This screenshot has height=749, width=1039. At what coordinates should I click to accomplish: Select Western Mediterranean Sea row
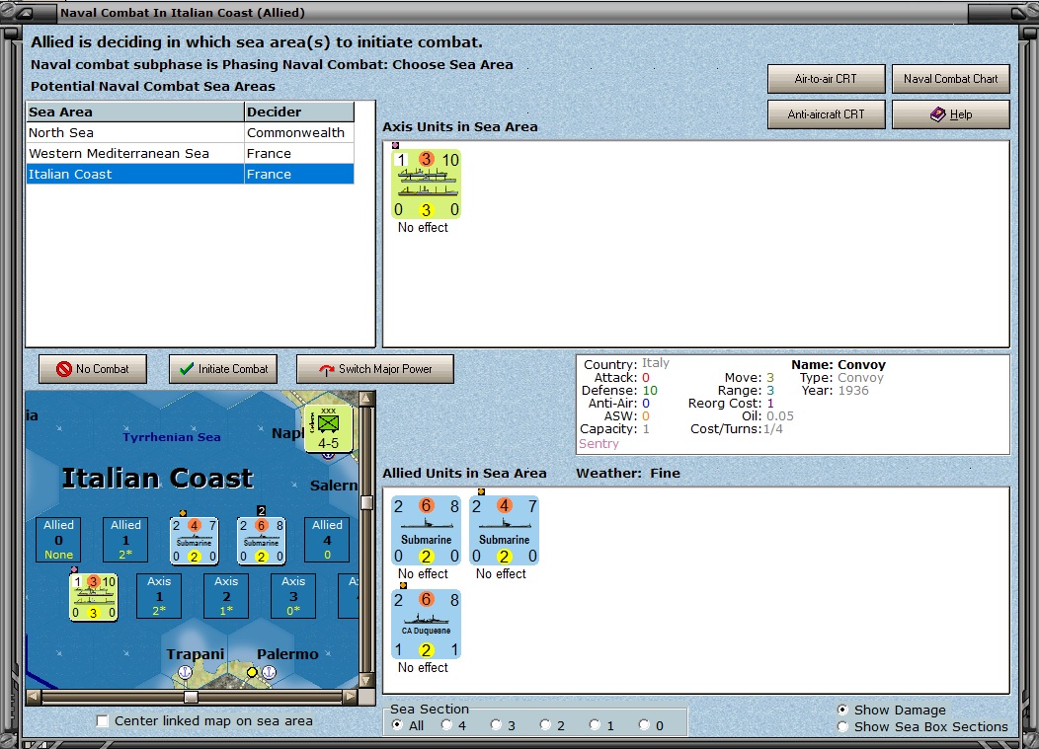(x=191, y=153)
